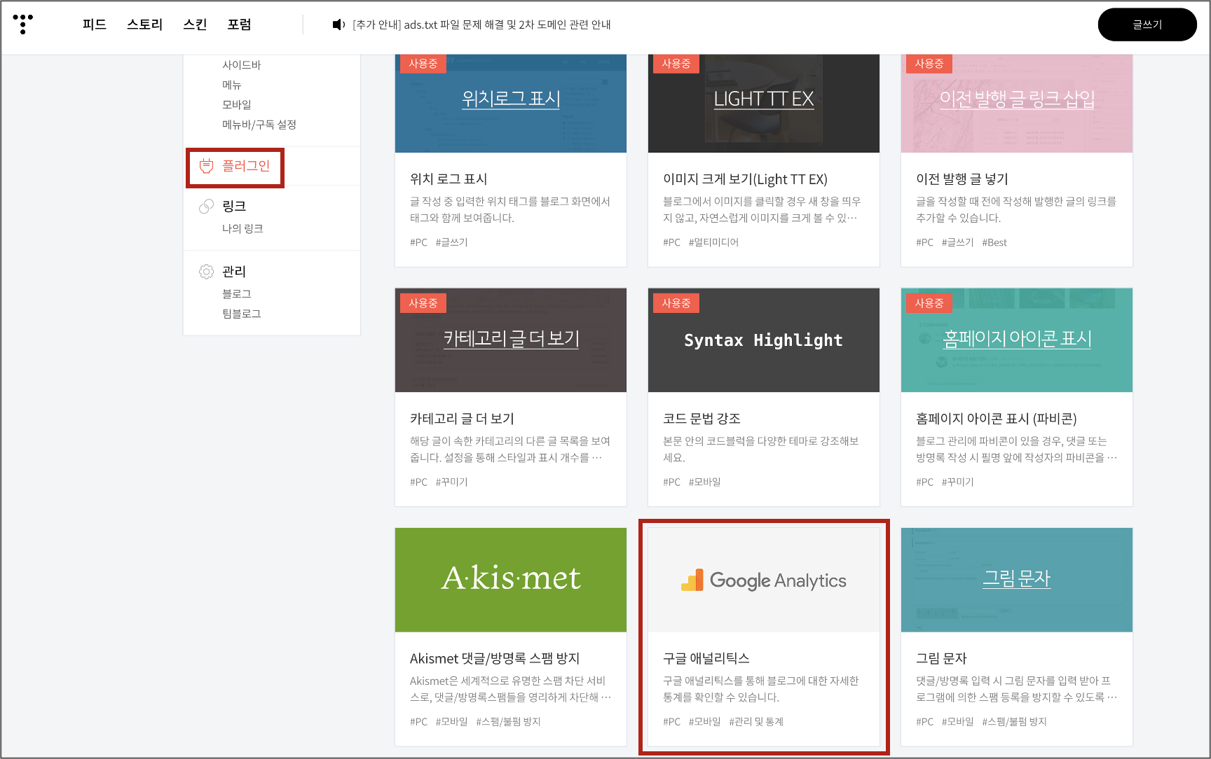The width and height of the screenshot is (1211, 759).
Task: Click the #Best tag
Action: (994, 242)
